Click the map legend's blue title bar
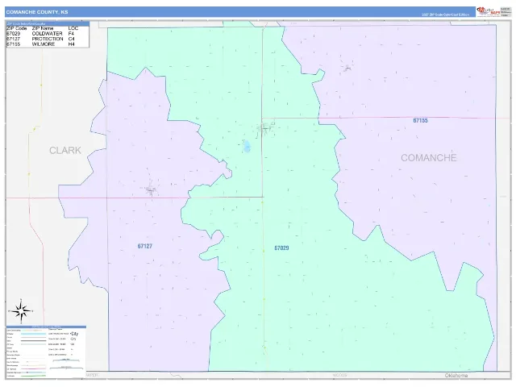 tap(47, 327)
